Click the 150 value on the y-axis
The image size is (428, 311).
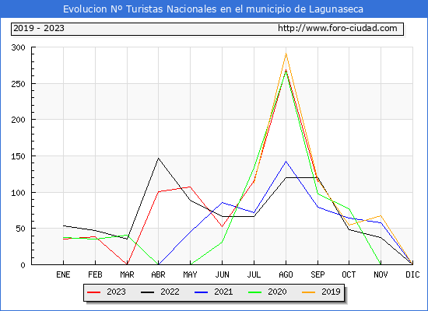19,156
